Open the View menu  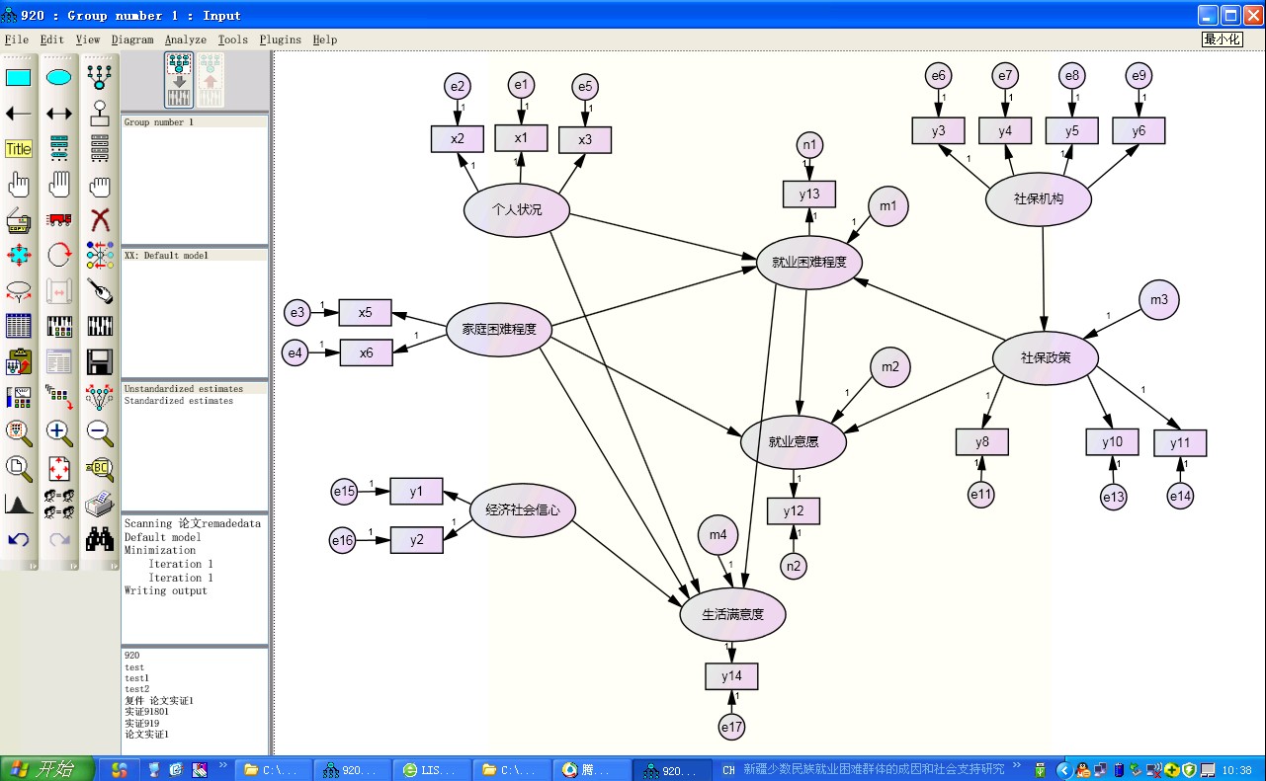click(x=88, y=39)
